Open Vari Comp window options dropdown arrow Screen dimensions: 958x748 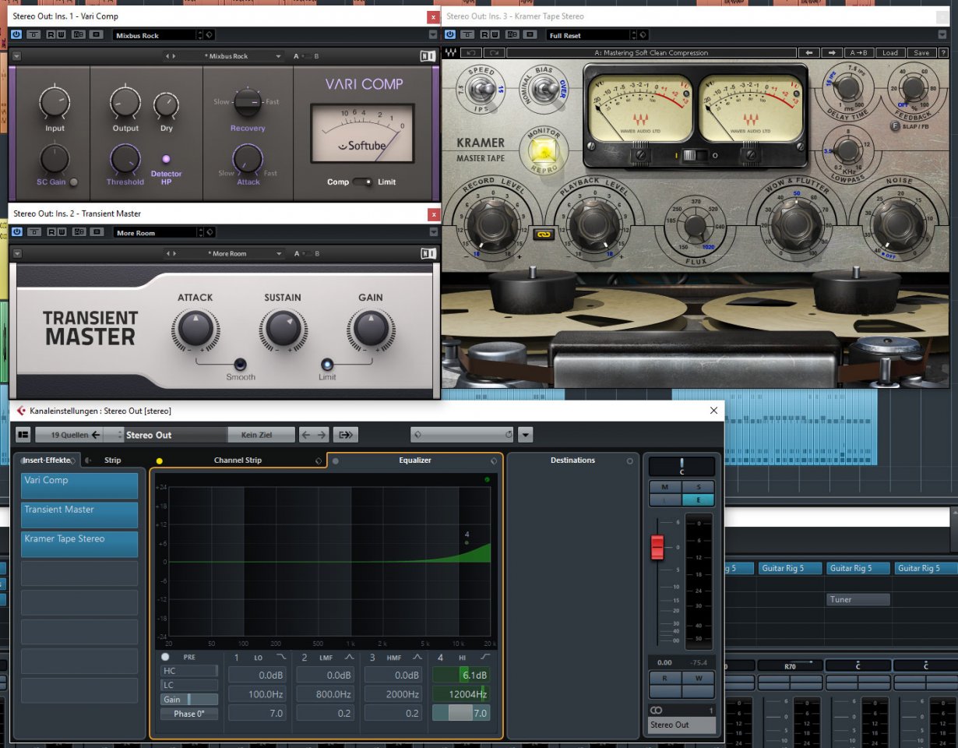coord(433,35)
